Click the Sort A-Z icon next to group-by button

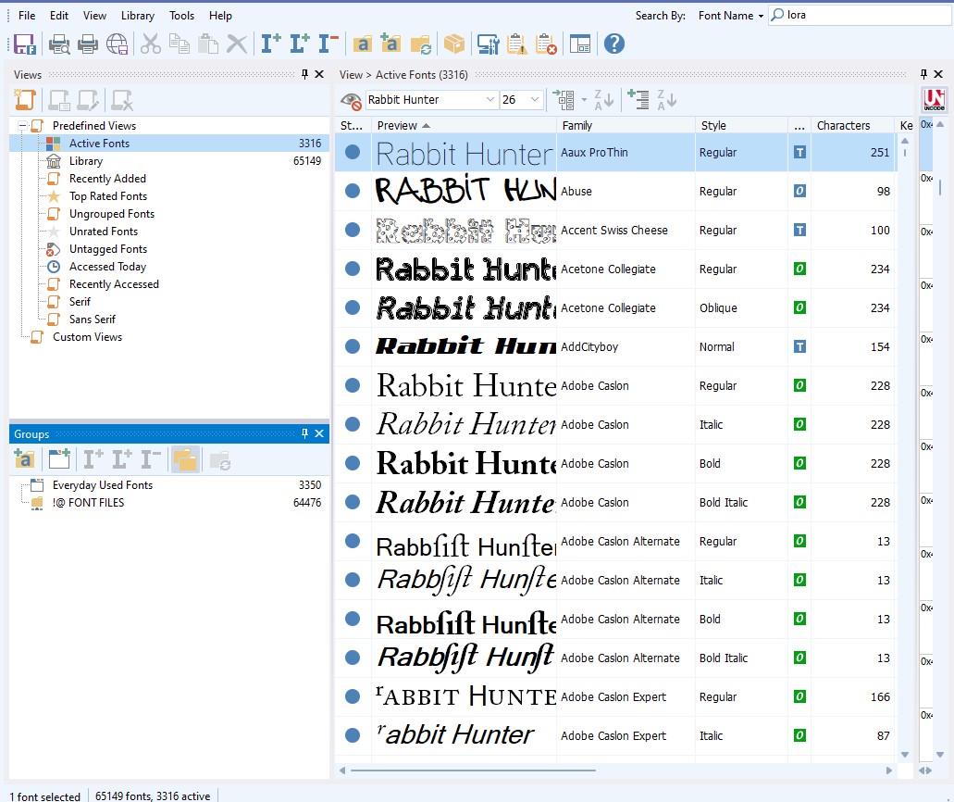604,100
